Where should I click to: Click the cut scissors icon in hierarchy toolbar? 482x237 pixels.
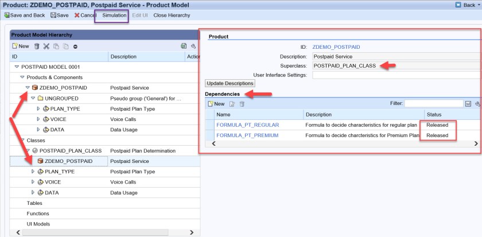(46, 46)
